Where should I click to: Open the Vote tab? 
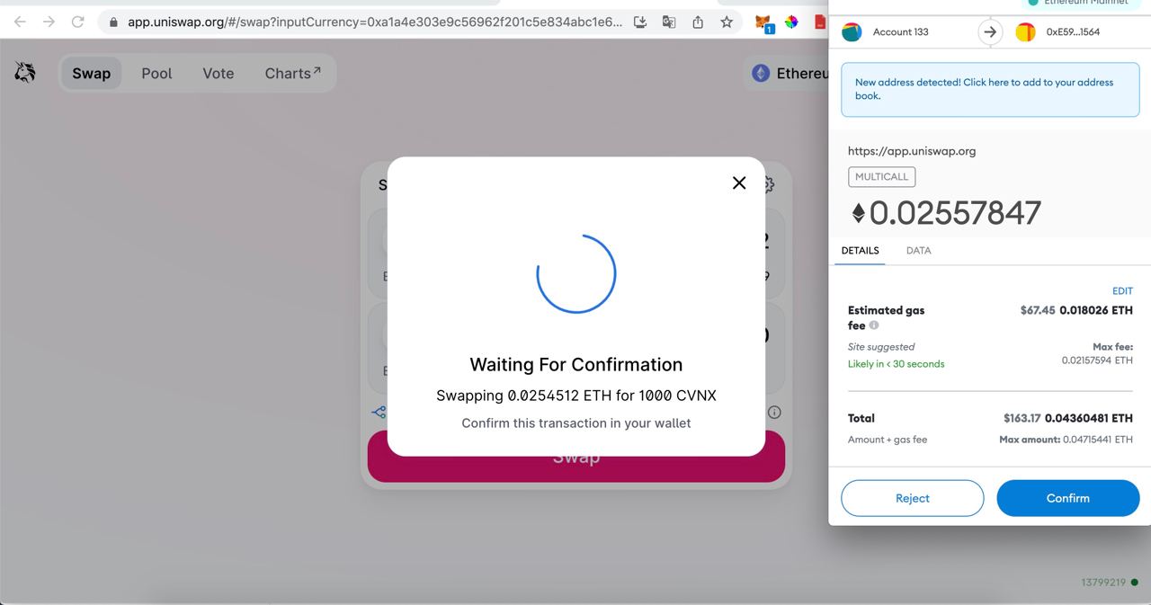pyautogui.click(x=218, y=74)
